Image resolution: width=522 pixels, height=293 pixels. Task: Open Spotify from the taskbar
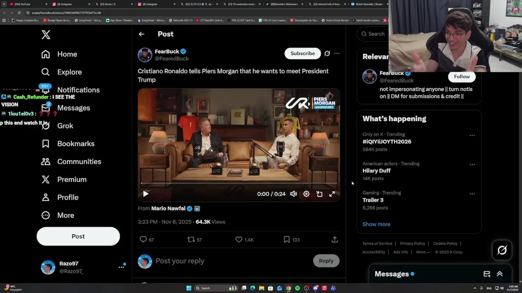[297, 288]
